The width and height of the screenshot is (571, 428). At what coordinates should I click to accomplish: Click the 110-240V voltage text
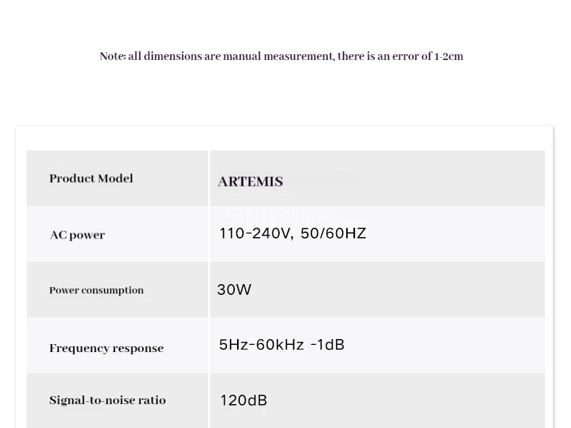(255, 234)
